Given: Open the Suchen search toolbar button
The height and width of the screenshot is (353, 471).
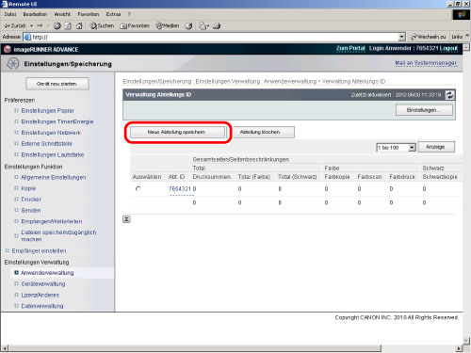Looking at the screenshot, I should click(x=102, y=25).
